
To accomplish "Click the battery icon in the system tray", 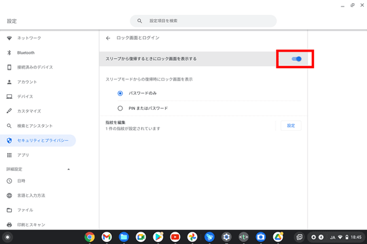I will click(347, 237).
